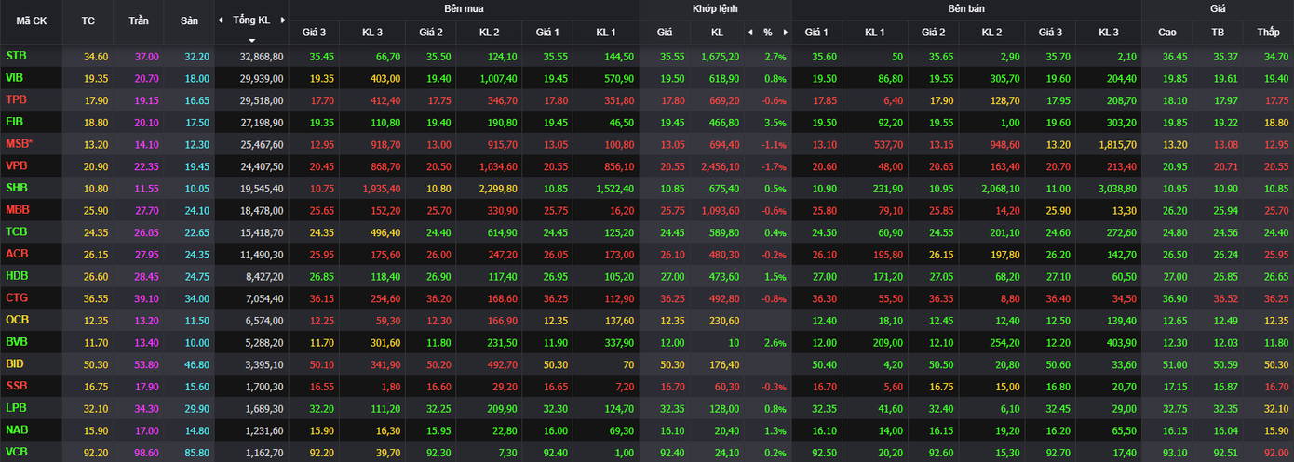Screen dimensions: 1294x462
Task: Select the Sàn column header
Action: pyautogui.click(x=188, y=20)
